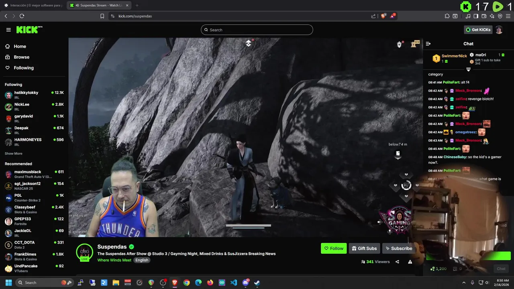
Task: Open Brave Rewards triangle icon
Action: [393, 16]
